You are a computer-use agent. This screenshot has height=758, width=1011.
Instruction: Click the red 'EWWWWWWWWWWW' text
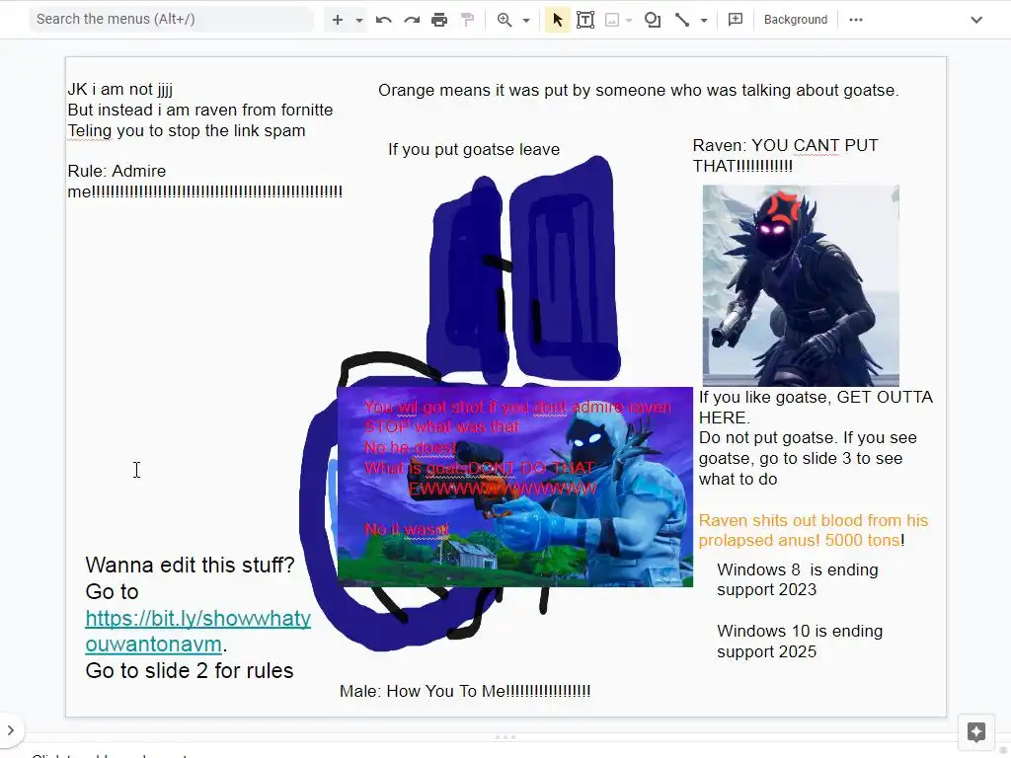(503, 490)
